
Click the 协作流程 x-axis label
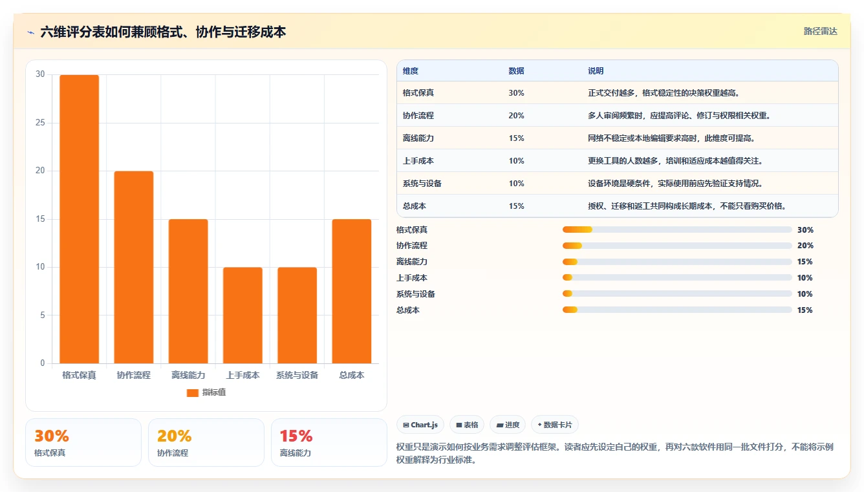click(134, 375)
